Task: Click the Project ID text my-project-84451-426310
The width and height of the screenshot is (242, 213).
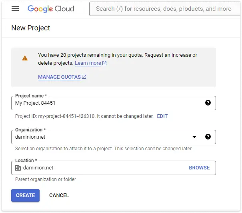Action: pyautogui.click(x=69, y=116)
